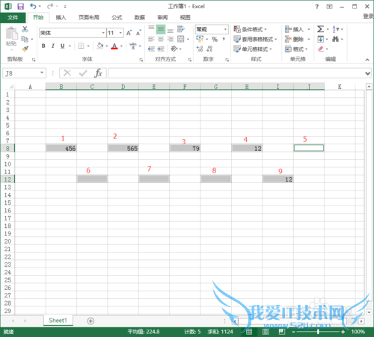Click the Wrap Text icon
The width and height of the screenshot is (374, 337).
click(x=181, y=29)
